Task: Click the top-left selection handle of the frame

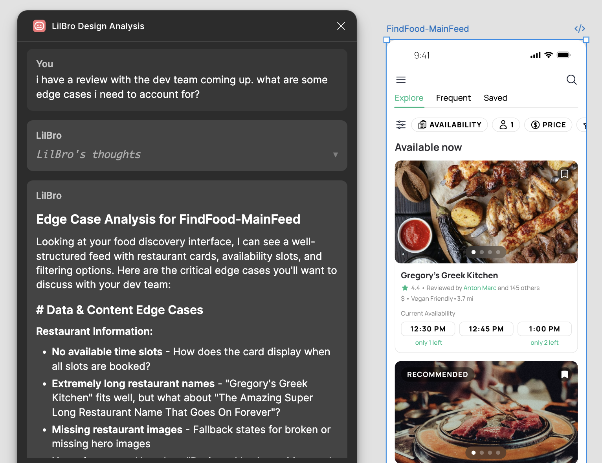Action: click(387, 40)
